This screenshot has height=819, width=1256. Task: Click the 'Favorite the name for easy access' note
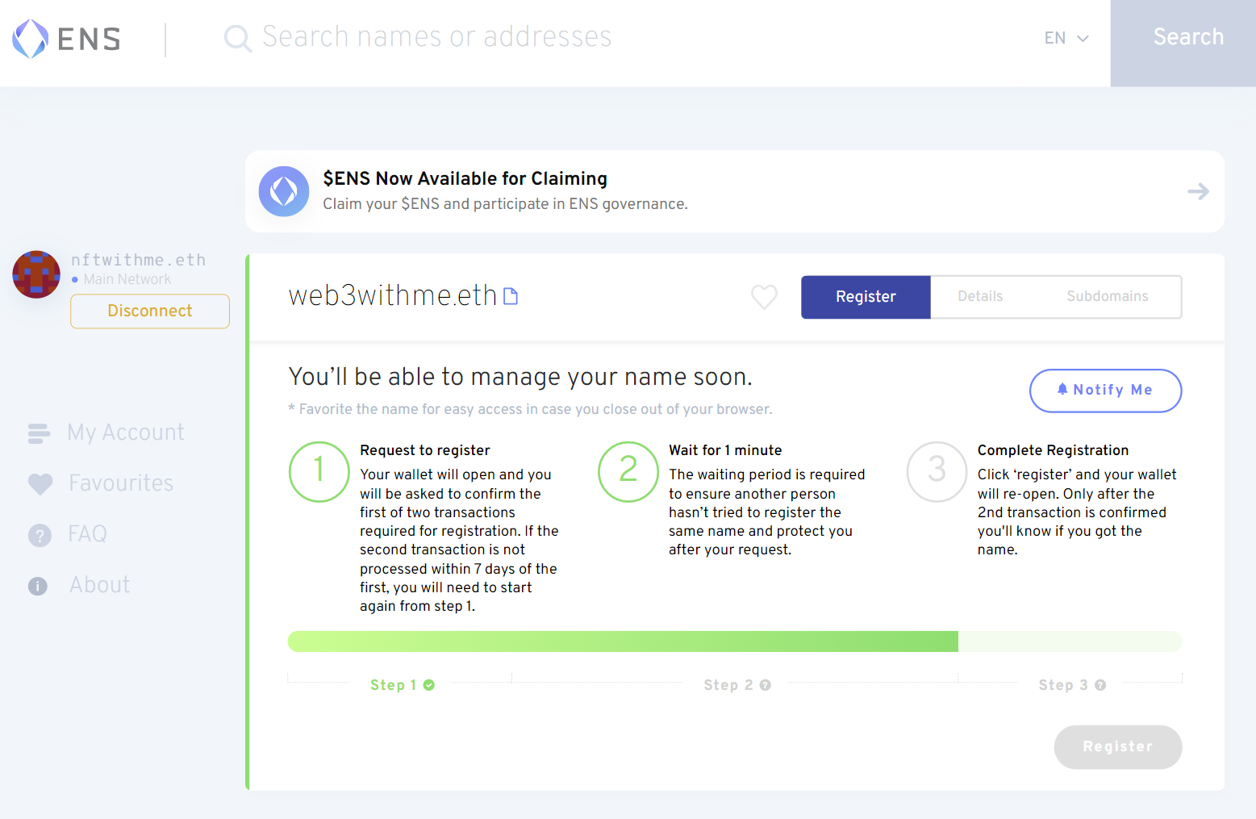(x=530, y=409)
